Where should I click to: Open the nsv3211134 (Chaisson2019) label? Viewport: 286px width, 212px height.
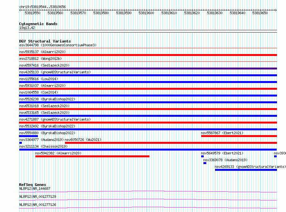pos(43,146)
